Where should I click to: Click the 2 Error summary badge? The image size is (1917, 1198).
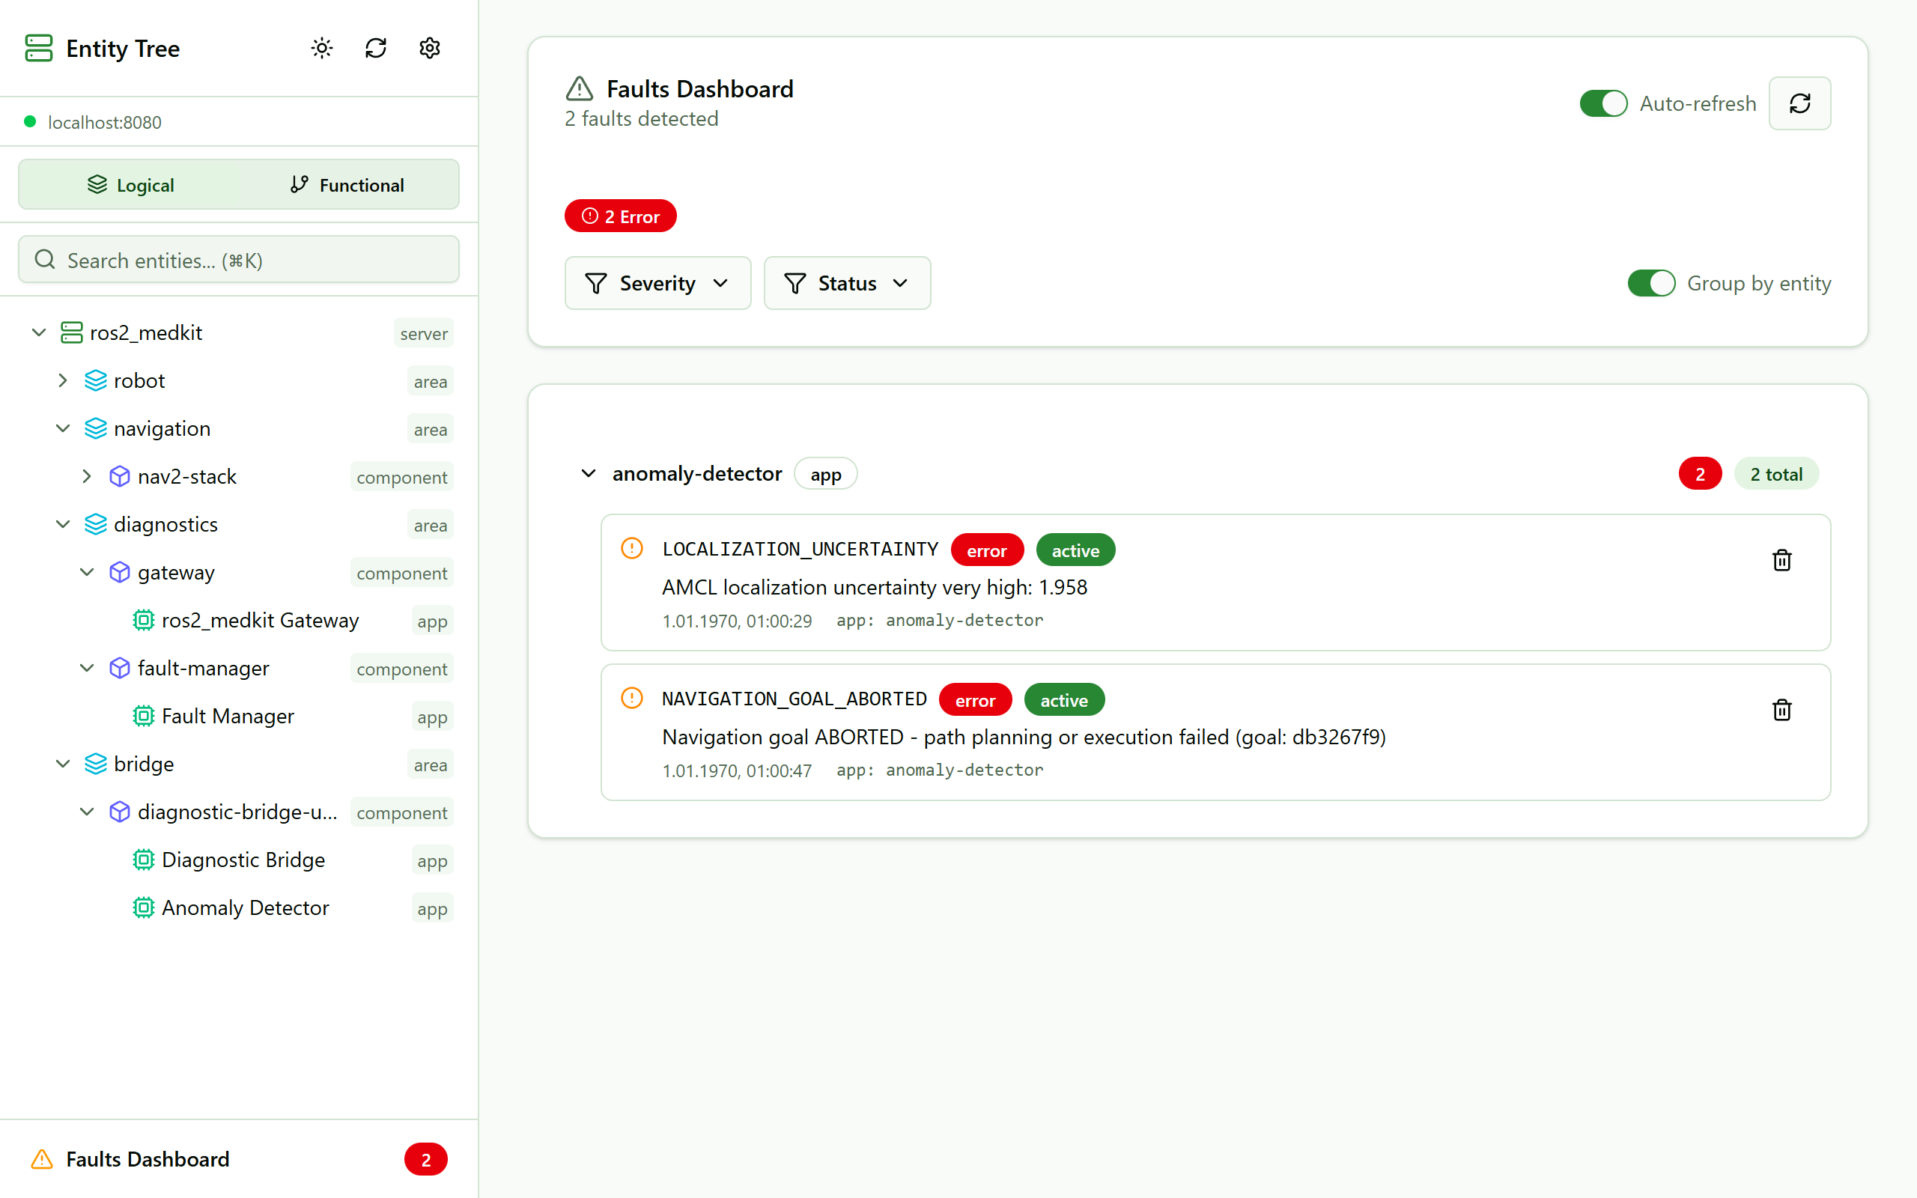pyautogui.click(x=620, y=216)
